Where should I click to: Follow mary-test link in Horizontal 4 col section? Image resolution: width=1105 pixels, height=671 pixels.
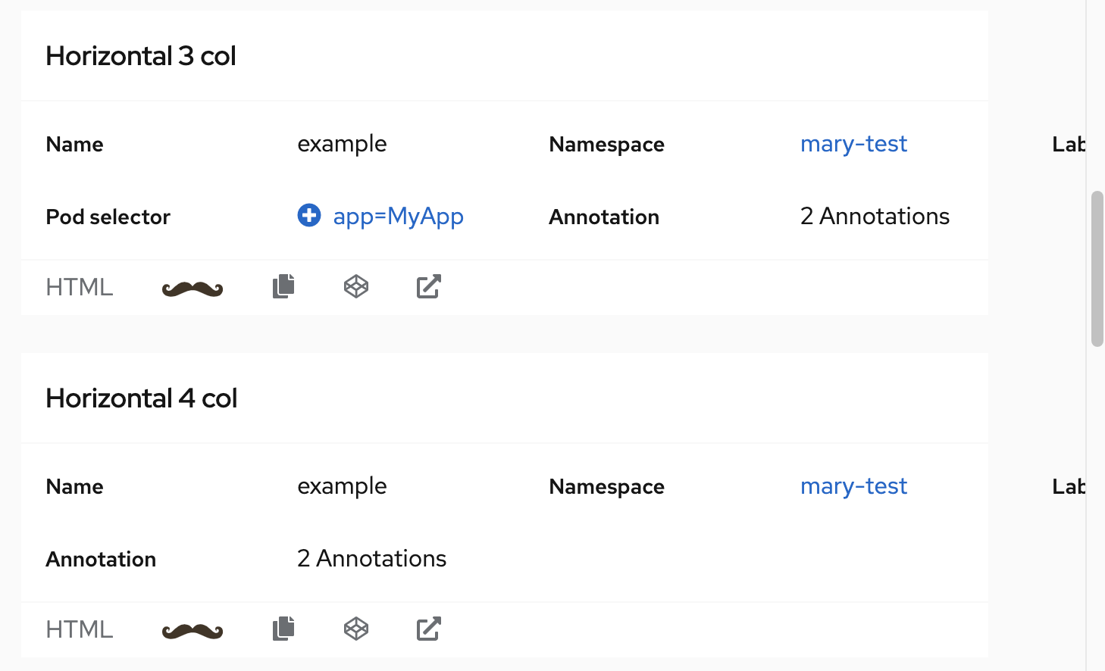pos(853,486)
